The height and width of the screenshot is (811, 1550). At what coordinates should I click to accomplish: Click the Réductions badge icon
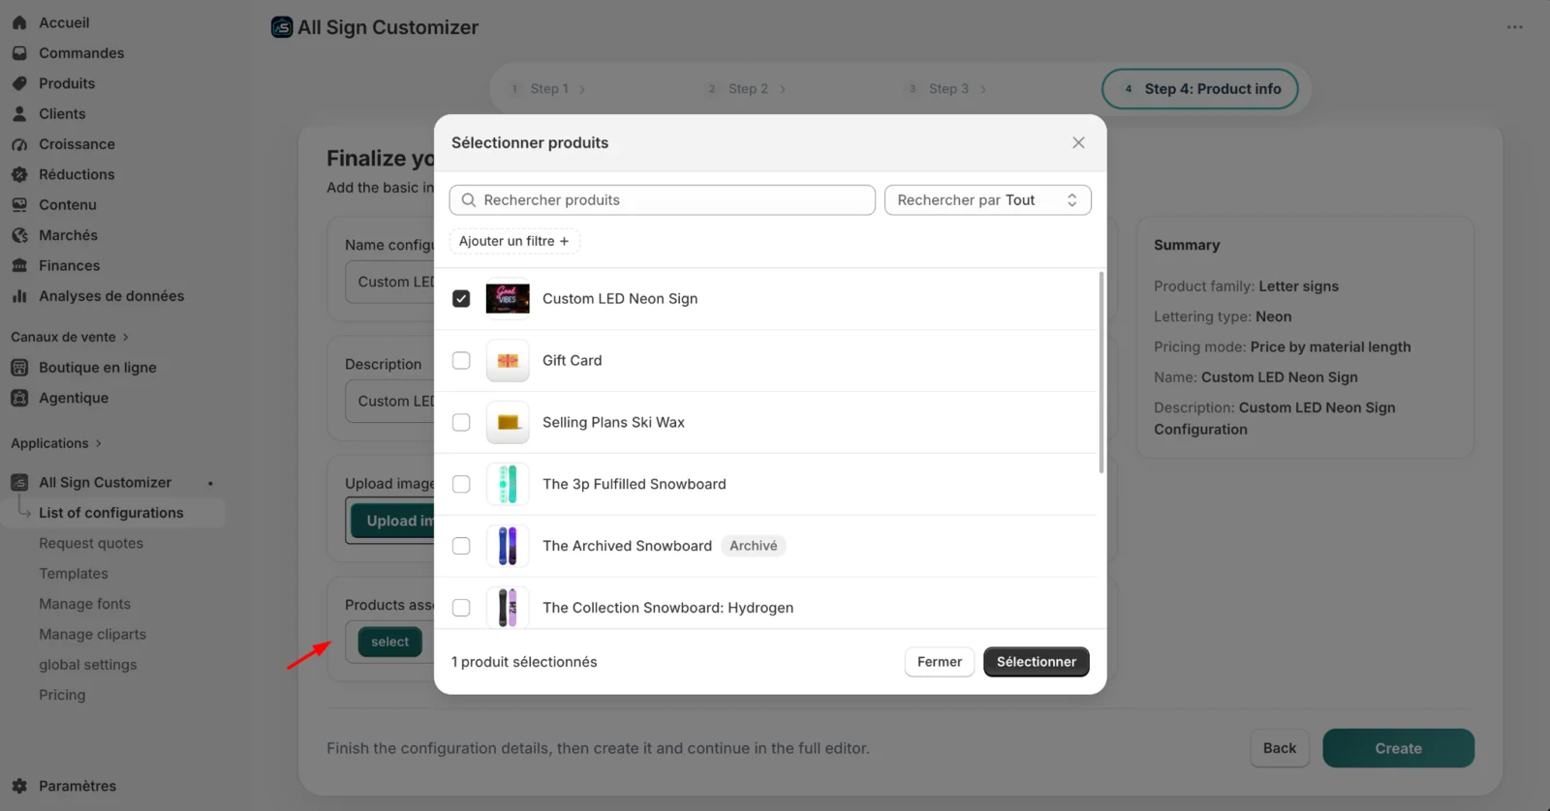19,174
